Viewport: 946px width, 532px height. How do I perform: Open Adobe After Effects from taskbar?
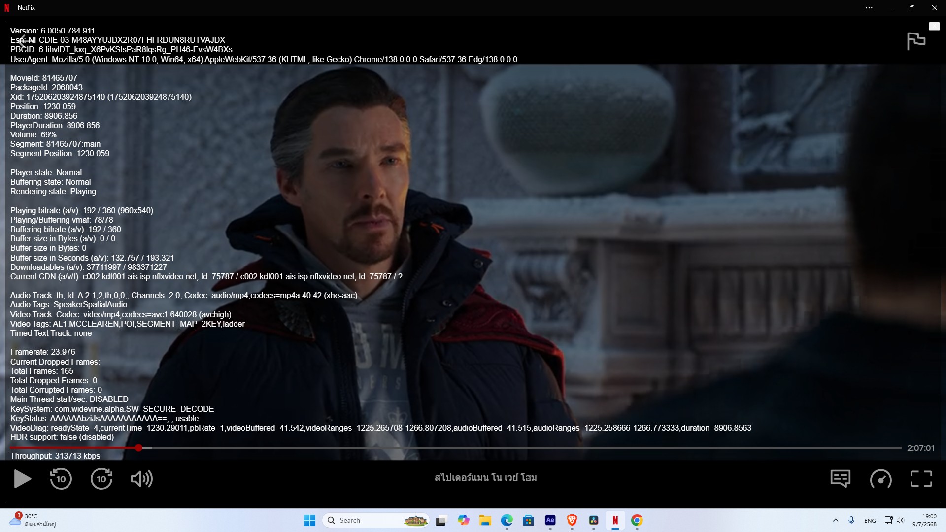pyautogui.click(x=550, y=520)
